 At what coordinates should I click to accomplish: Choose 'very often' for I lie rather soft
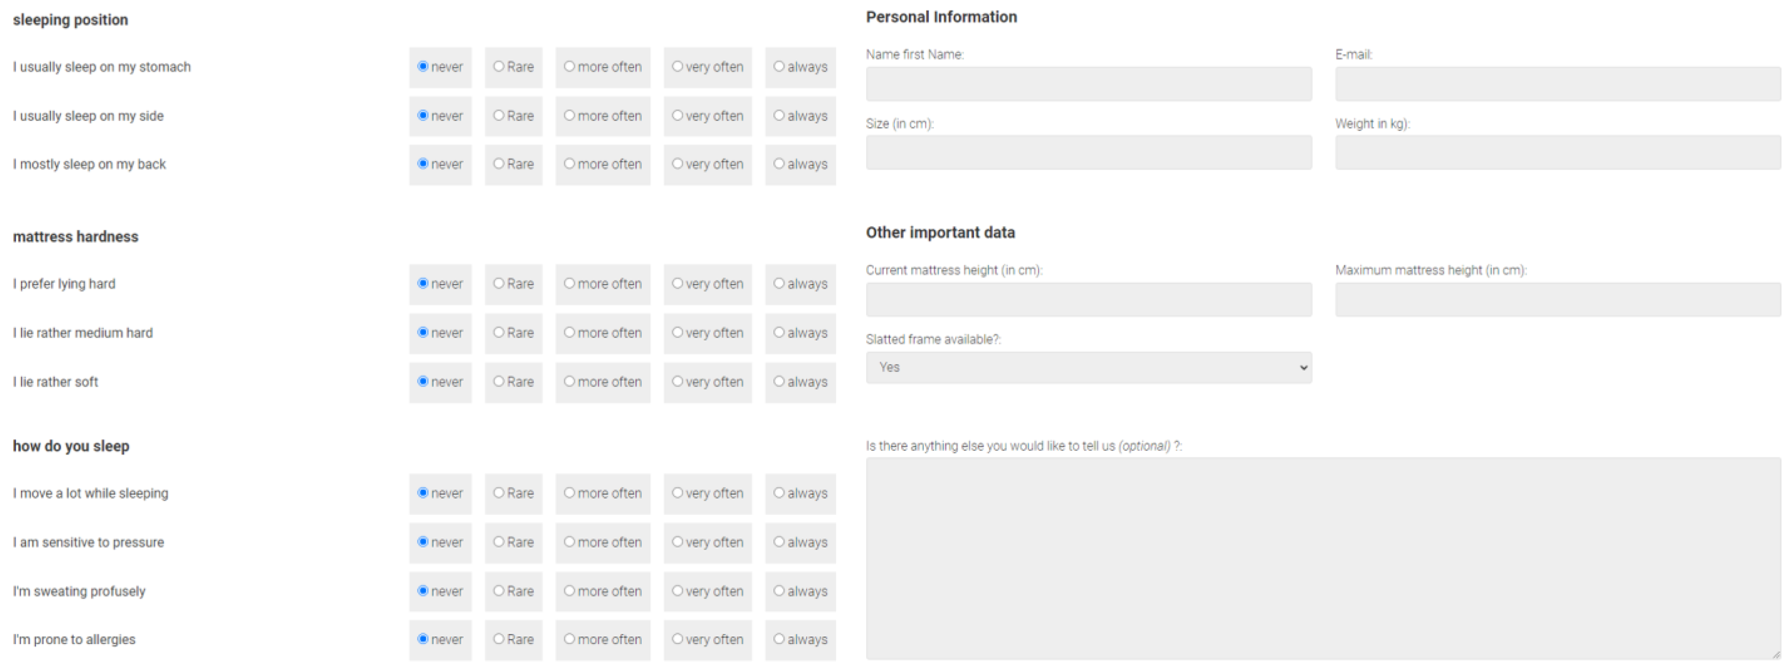coord(677,381)
